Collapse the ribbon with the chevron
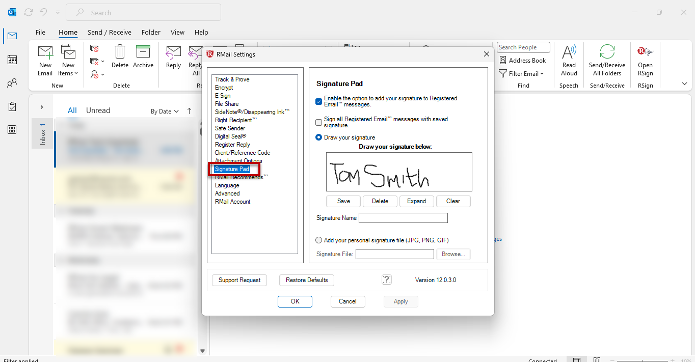 click(x=684, y=83)
